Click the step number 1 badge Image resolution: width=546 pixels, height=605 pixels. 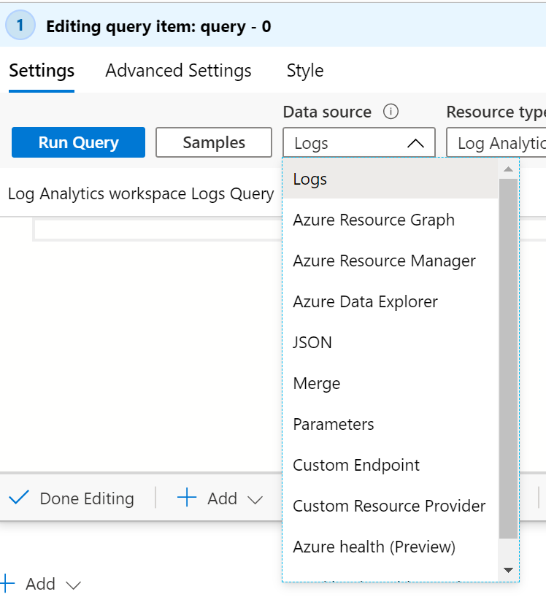[x=20, y=26]
